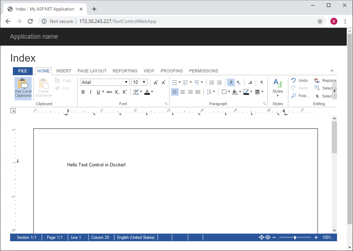This screenshot has width=353, height=251.
Task: Open line spacing dropdown arrow
Action: [x=214, y=92]
